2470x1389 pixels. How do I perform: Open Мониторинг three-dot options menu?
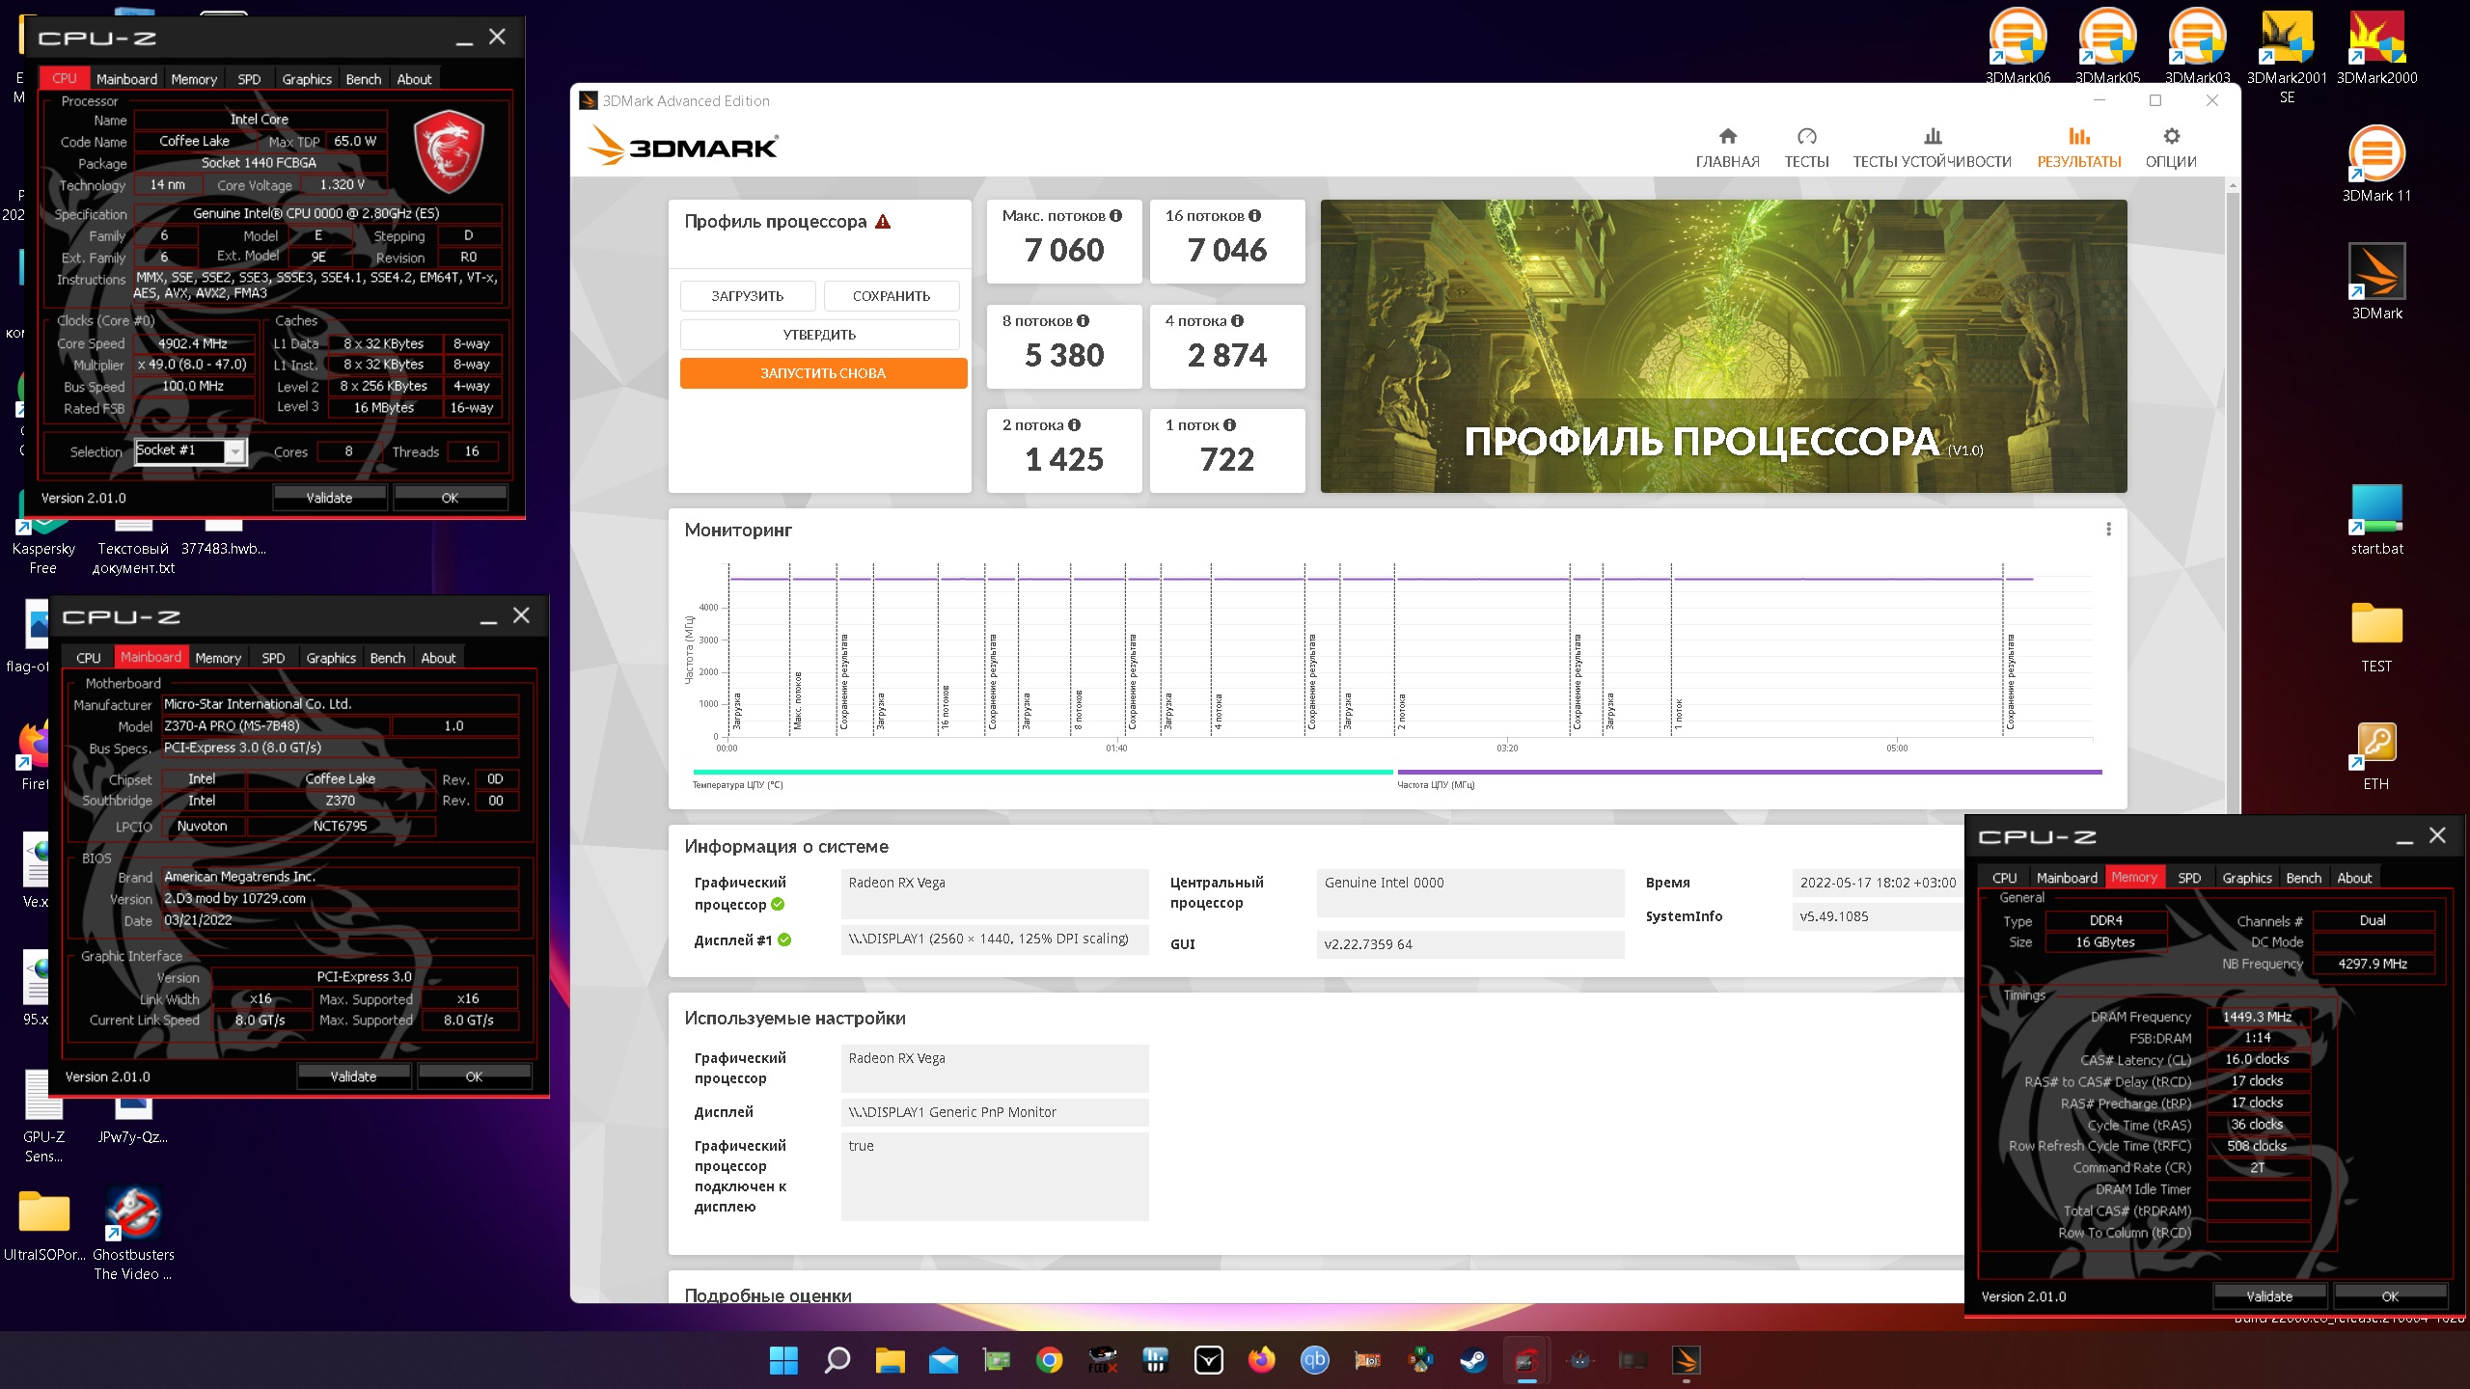coord(2108,530)
